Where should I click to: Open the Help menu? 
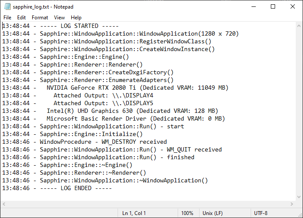pos(76,18)
